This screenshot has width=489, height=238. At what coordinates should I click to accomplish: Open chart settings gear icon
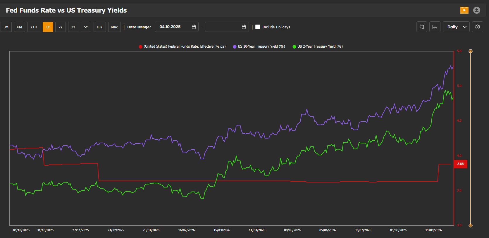(478, 27)
